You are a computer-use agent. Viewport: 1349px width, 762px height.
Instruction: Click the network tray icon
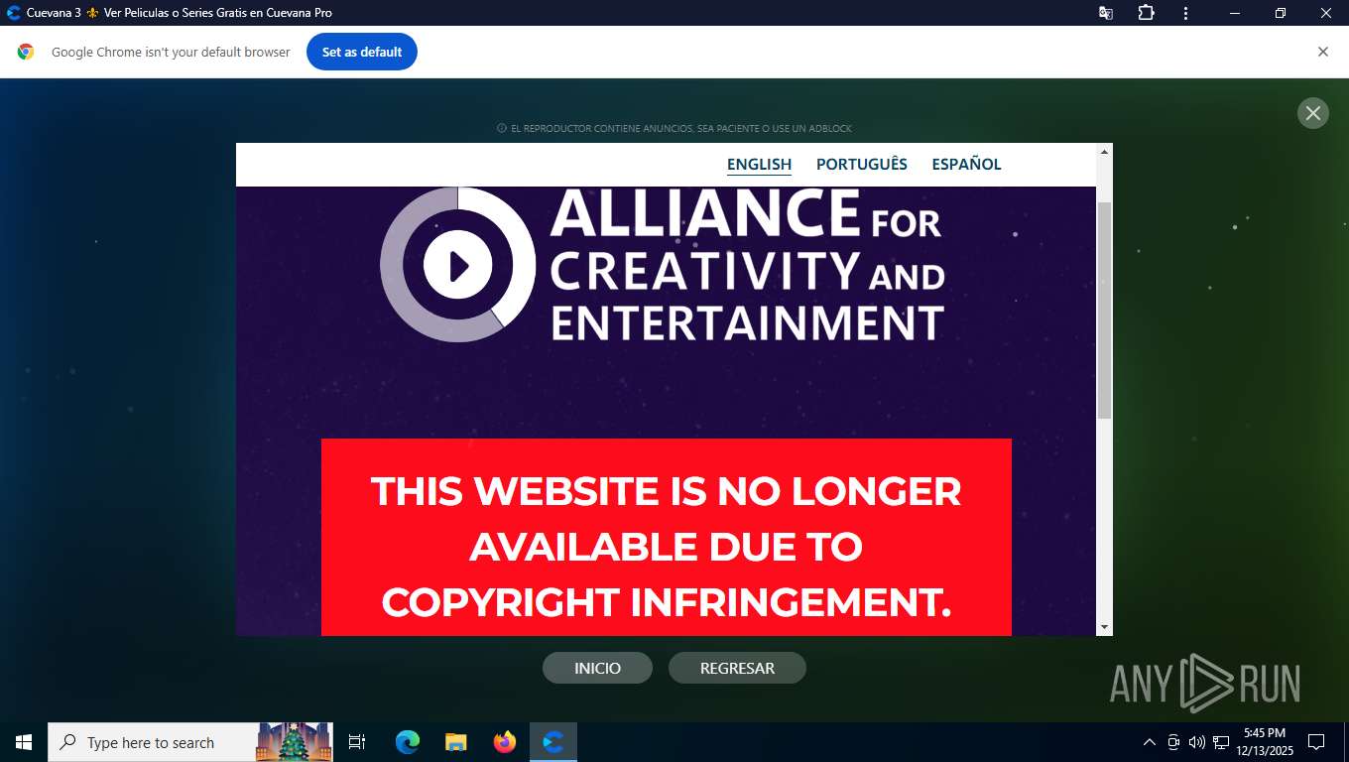pos(1221,742)
